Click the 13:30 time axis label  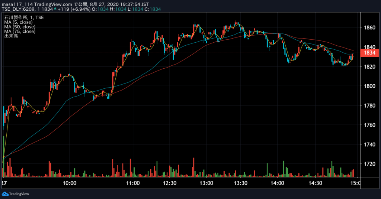click(241, 183)
